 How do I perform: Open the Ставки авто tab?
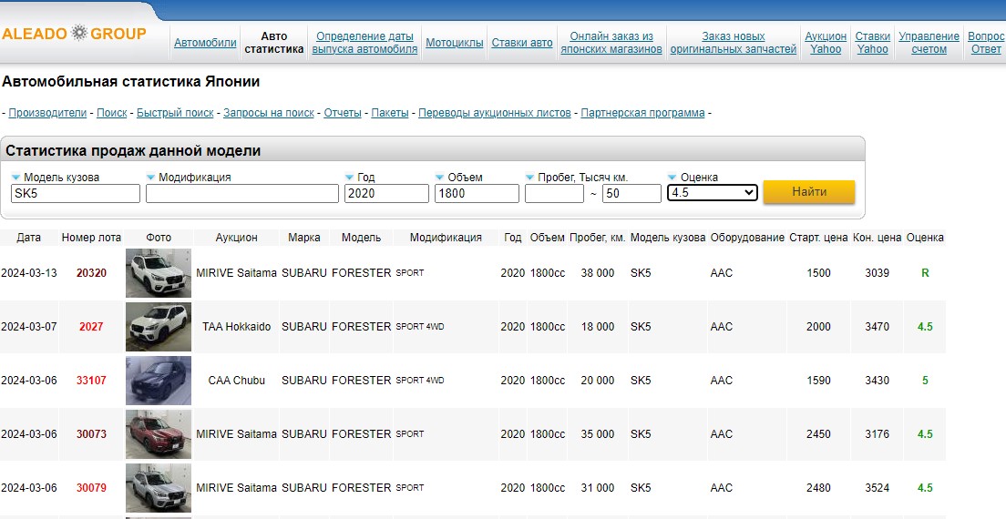coord(521,43)
